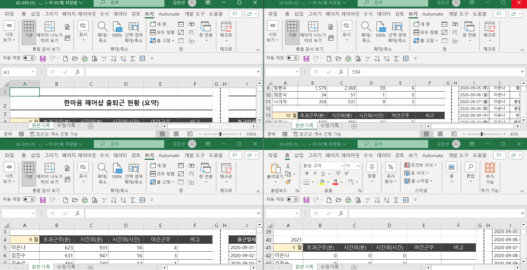Screen dimensions: 527x270
Task: Click sort ascending icon in bottom-left toolbar
Action: tap(113, 200)
